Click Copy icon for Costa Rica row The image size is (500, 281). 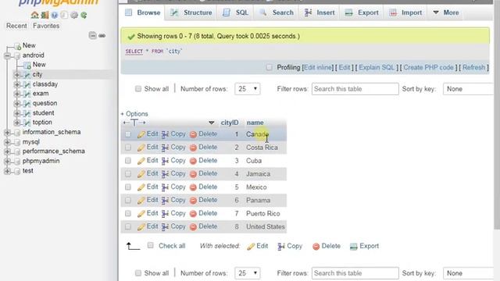coord(165,148)
